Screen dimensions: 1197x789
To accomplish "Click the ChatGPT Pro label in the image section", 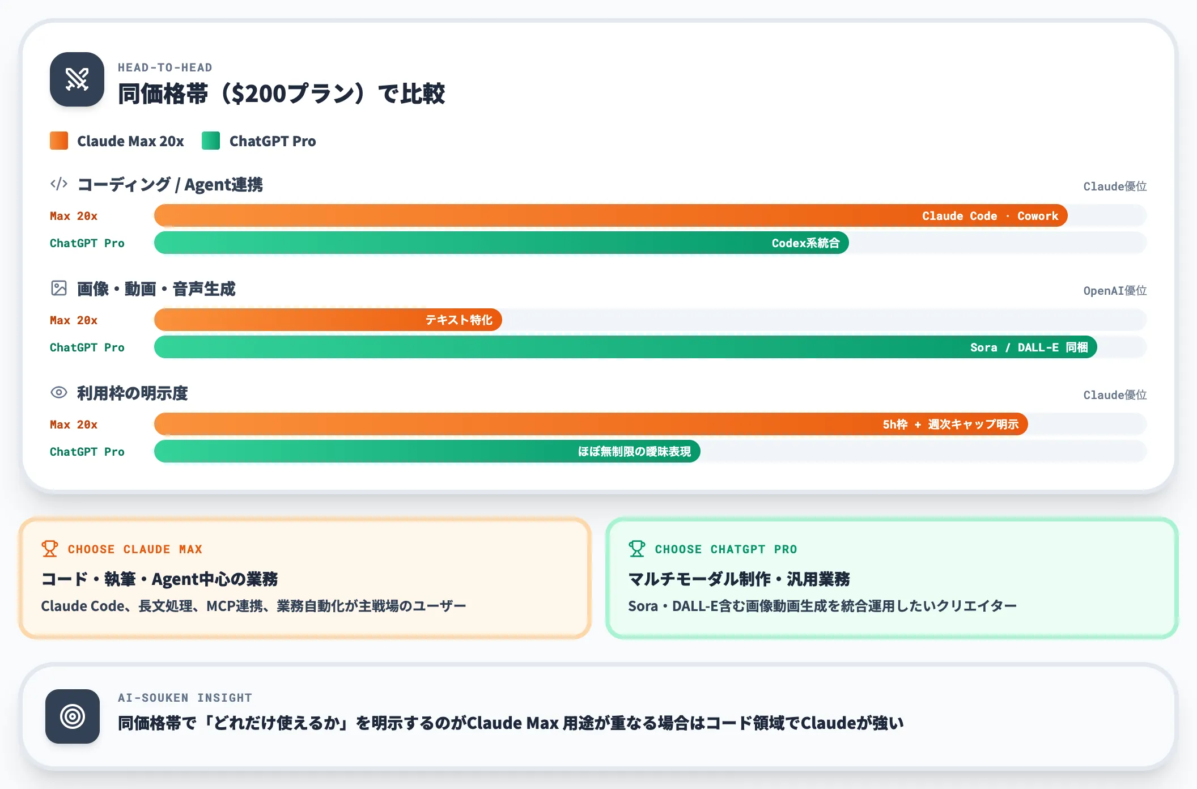I will [x=87, y=347].
